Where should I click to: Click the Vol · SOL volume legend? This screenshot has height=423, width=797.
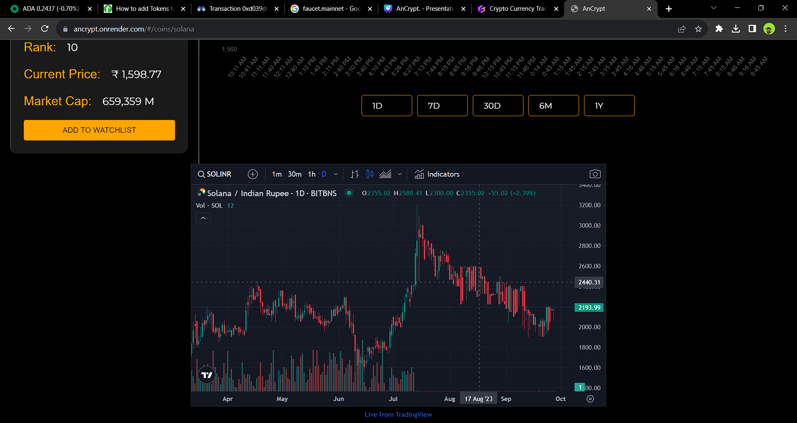(215, 206)
